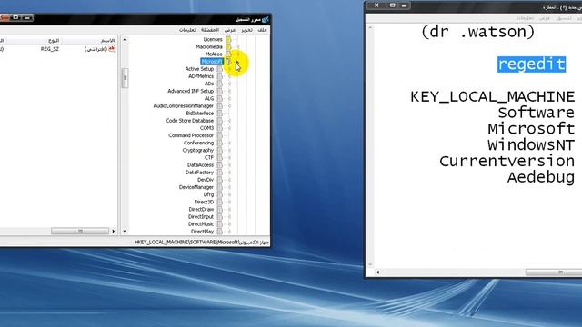Viewport: 582px width, 327px height.
Task: Click the values pane scroll-right arrow
Action: [113, 231]
